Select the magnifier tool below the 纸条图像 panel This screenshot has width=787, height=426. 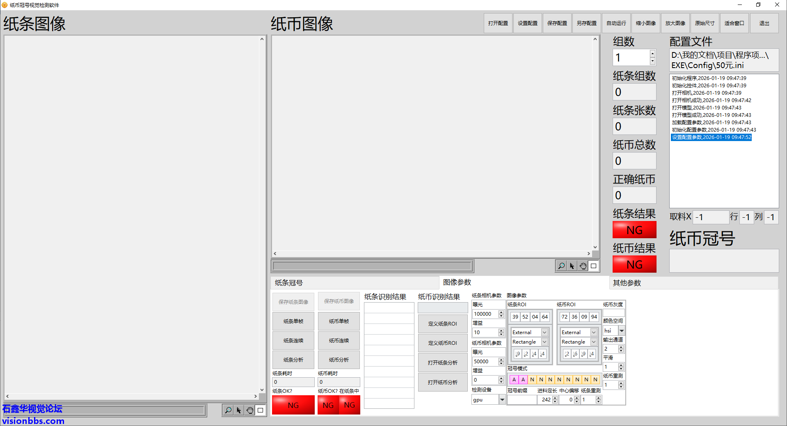pyautogui.click(x=228, y=410)
